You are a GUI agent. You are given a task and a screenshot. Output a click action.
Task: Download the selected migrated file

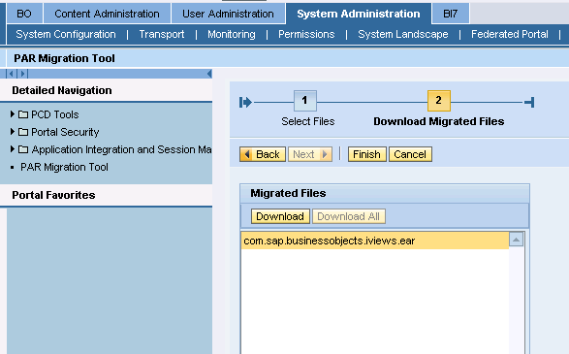(x=280, y=216)
